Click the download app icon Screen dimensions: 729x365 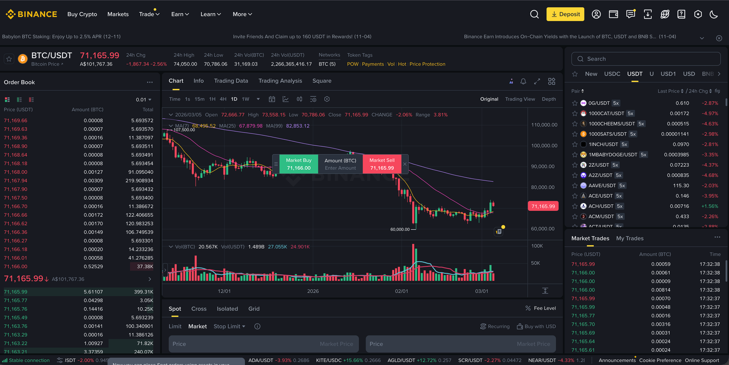[x=647, y=14]
